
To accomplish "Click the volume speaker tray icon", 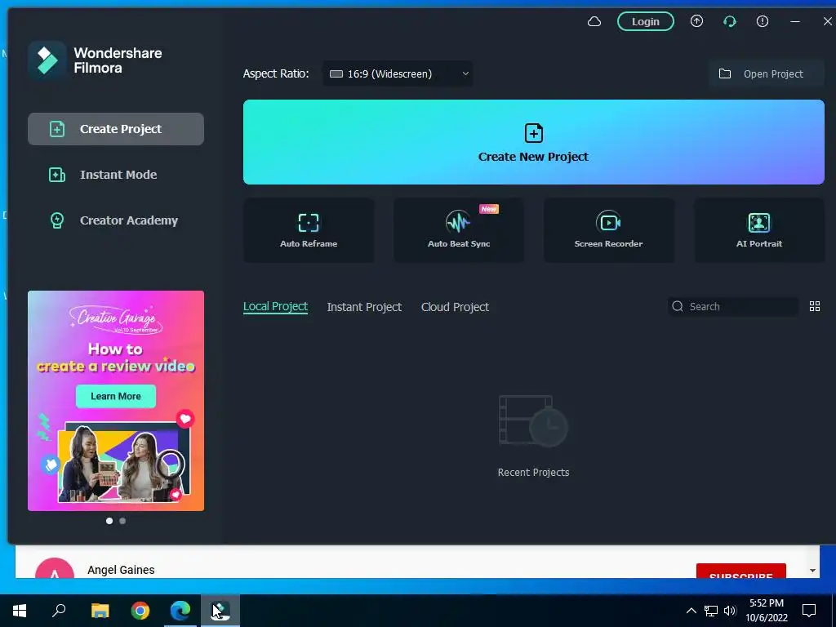I will pyautogui.click(x=730, y=611).
